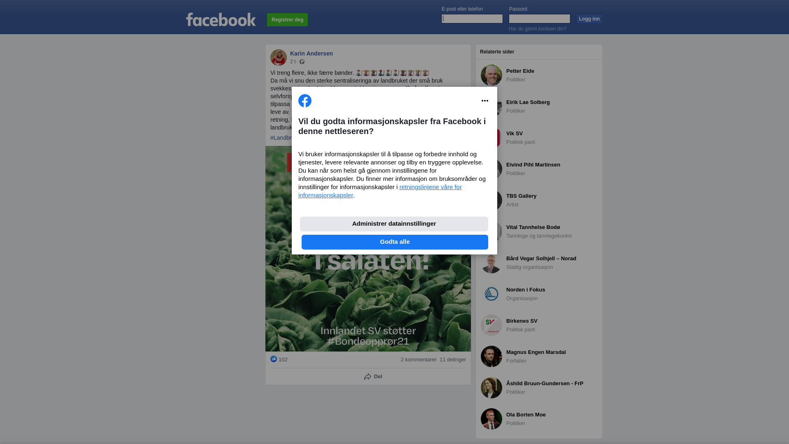
Task: Open the three-dot options menu in cookie dialog
Action: 485,101
